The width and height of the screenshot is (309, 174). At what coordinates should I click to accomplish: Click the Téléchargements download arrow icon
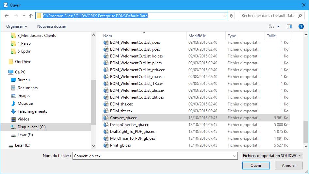point(13,111)
